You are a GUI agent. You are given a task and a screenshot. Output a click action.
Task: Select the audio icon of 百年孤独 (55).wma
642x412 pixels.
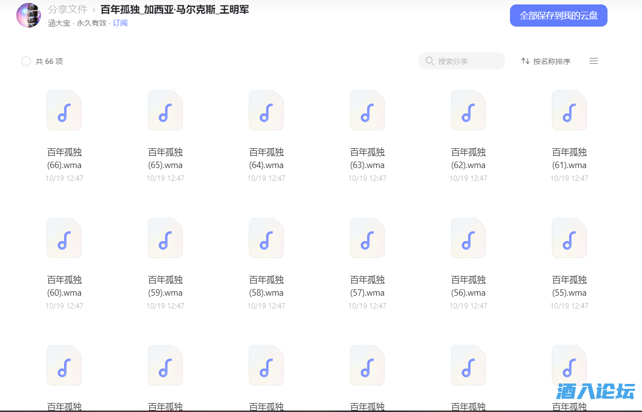pyautogui.click(x=569, y=238)
